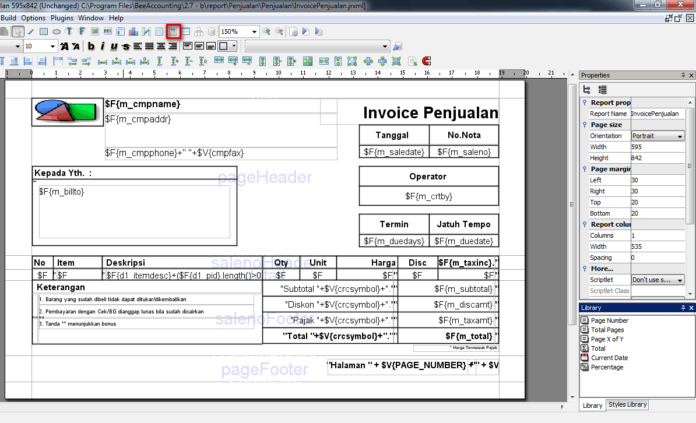The height and width of the screenshot is (423, 696).
Task: Open the zoom level 150% combo box
Action: click(239, 31)
